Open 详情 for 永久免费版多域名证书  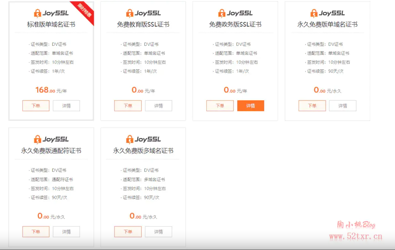[x=158, y=232]
